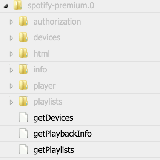Select the spotify-premium.0 label text

tap(61, 6)
